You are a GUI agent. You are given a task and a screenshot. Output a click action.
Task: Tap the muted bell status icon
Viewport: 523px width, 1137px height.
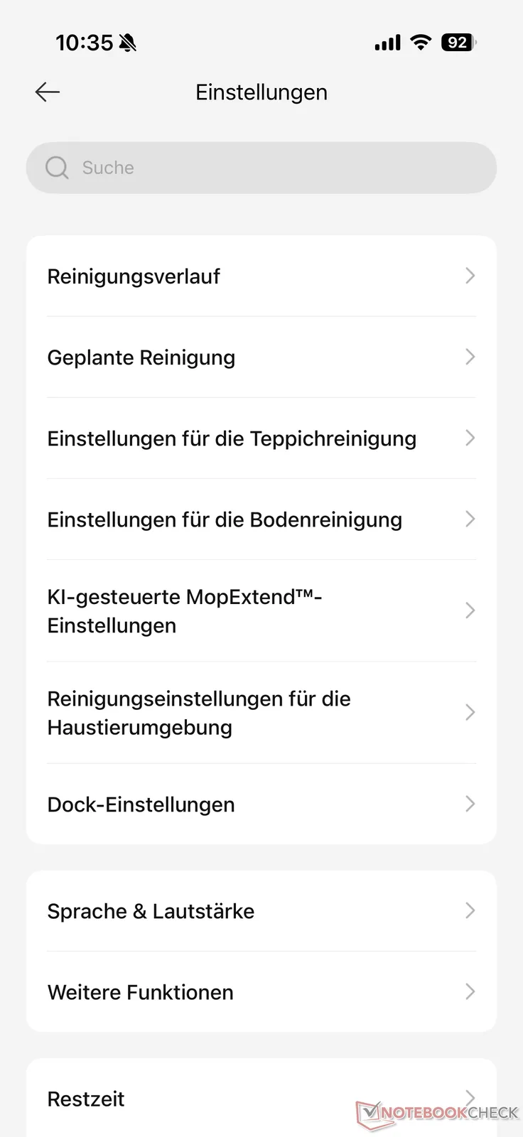point(128,43)
